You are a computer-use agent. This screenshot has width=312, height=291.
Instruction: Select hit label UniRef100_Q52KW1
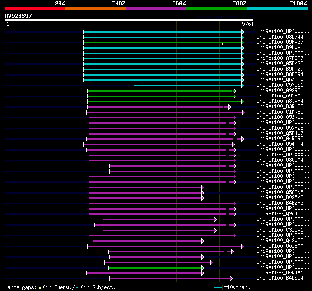point(280,117)
